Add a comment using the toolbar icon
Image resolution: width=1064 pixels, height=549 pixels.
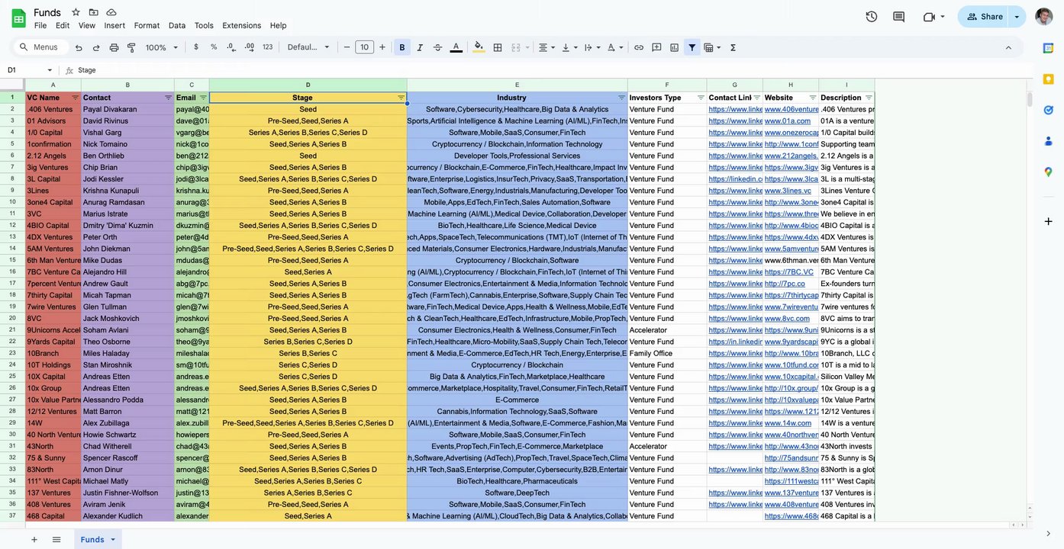(x=656, y=47)
